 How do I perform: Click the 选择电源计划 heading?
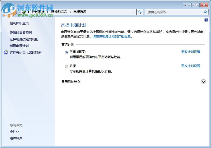[74, 25]
